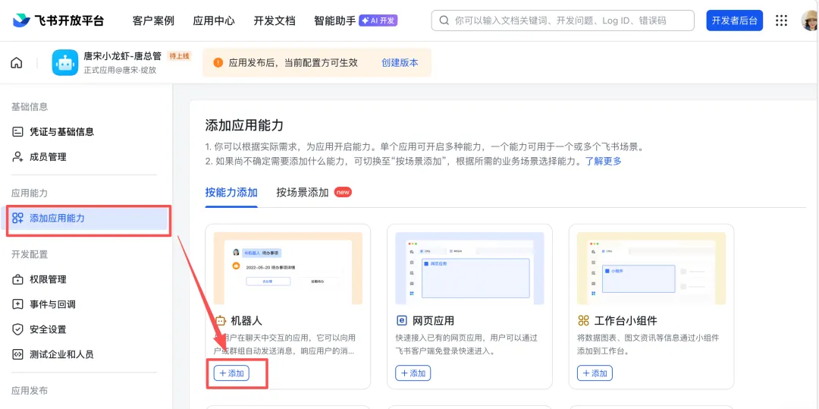Viewport: 819px width, 409px height.
Task: Click the 测试企业和人员 sidebar icon
Action: [17, 354]
